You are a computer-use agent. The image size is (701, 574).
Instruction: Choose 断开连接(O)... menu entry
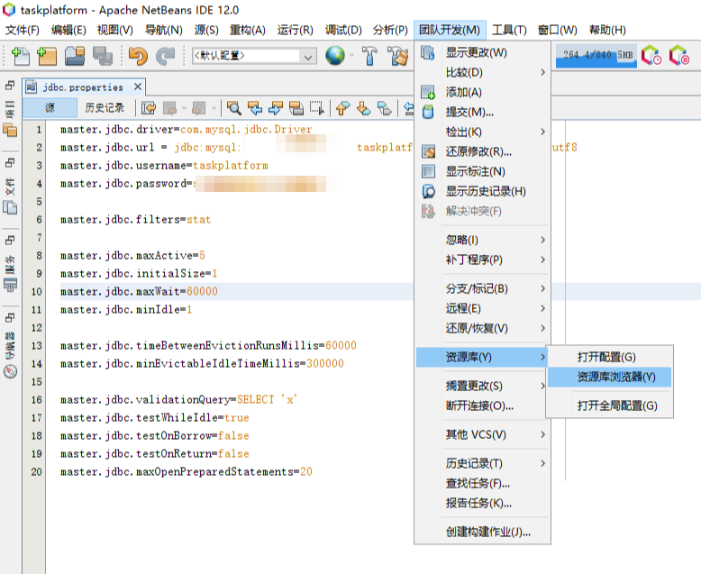(x=482, y=405)
